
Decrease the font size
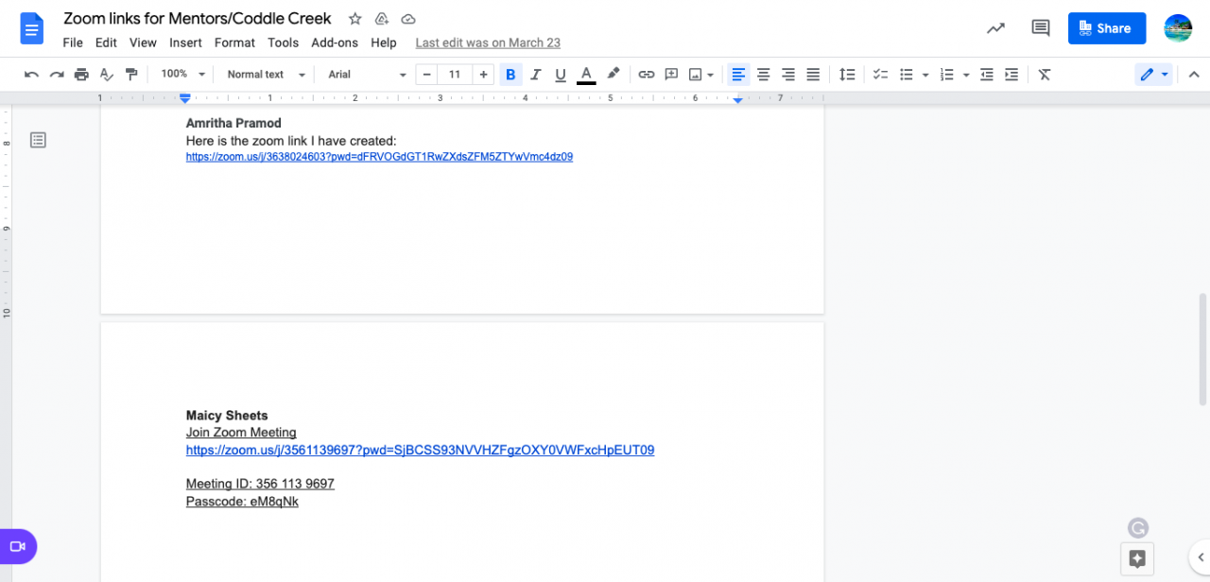pyautogui.click(x=427, y=75)
